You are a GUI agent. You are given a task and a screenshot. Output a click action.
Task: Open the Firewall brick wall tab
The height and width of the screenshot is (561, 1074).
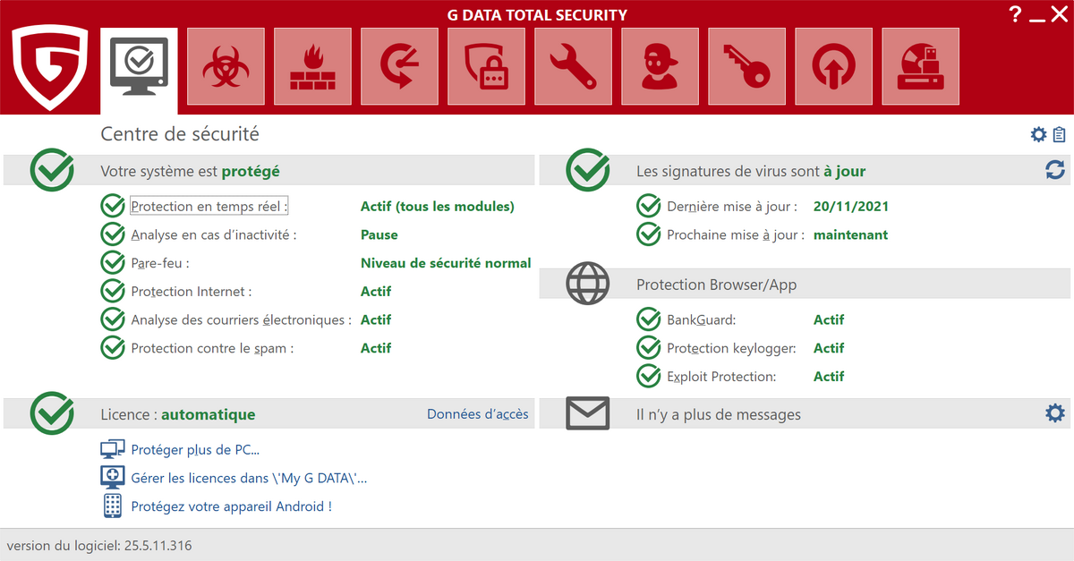(312, 66)
